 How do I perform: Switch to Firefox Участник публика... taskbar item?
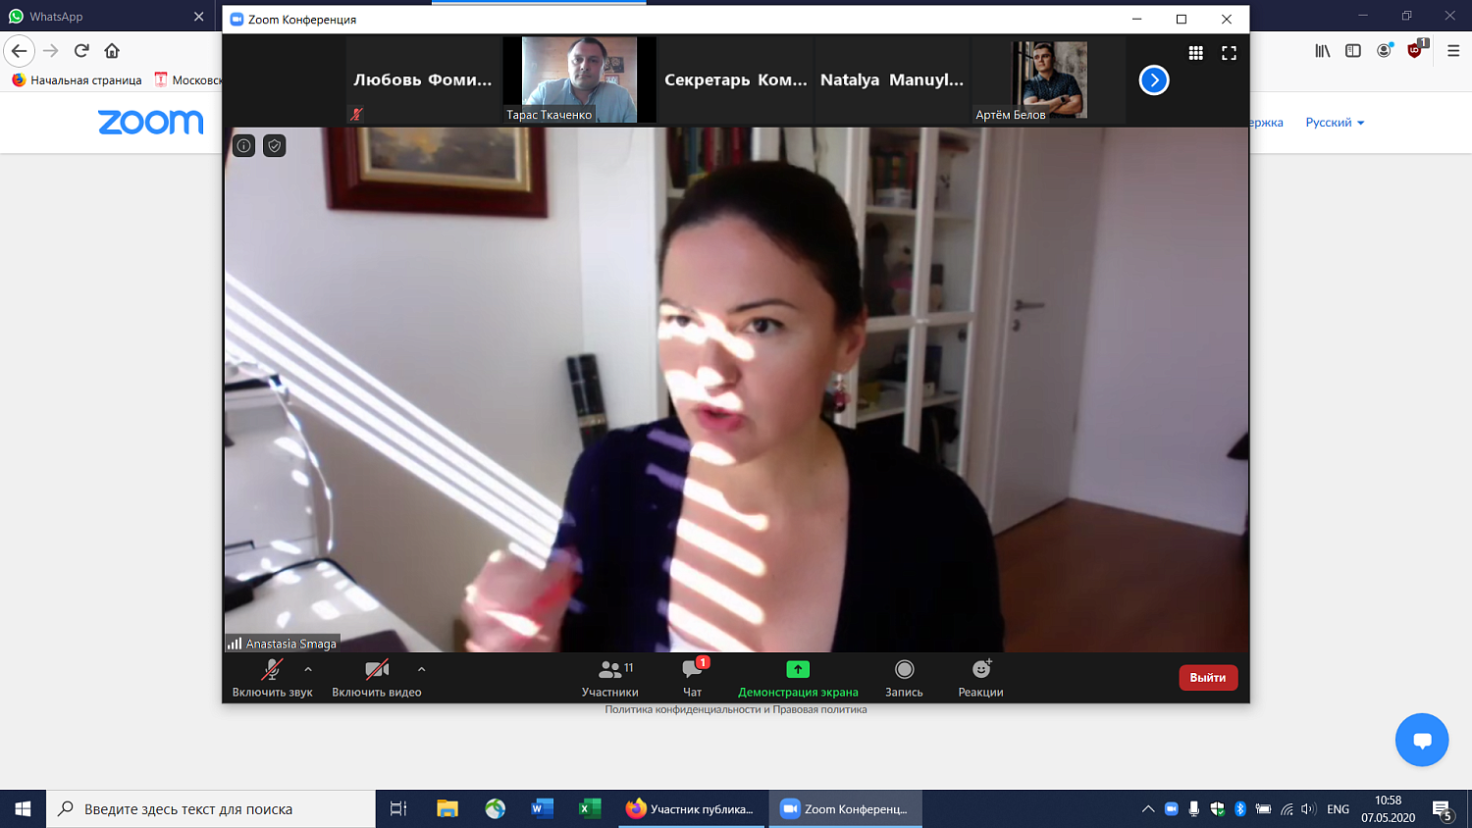[693, 809]
